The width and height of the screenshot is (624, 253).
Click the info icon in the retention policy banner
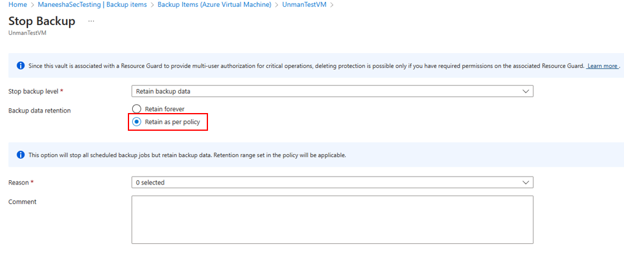20,155
